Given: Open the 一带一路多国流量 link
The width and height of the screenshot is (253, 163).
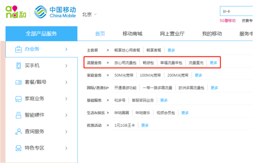Looking at the screenshot, I should point(157,88).
